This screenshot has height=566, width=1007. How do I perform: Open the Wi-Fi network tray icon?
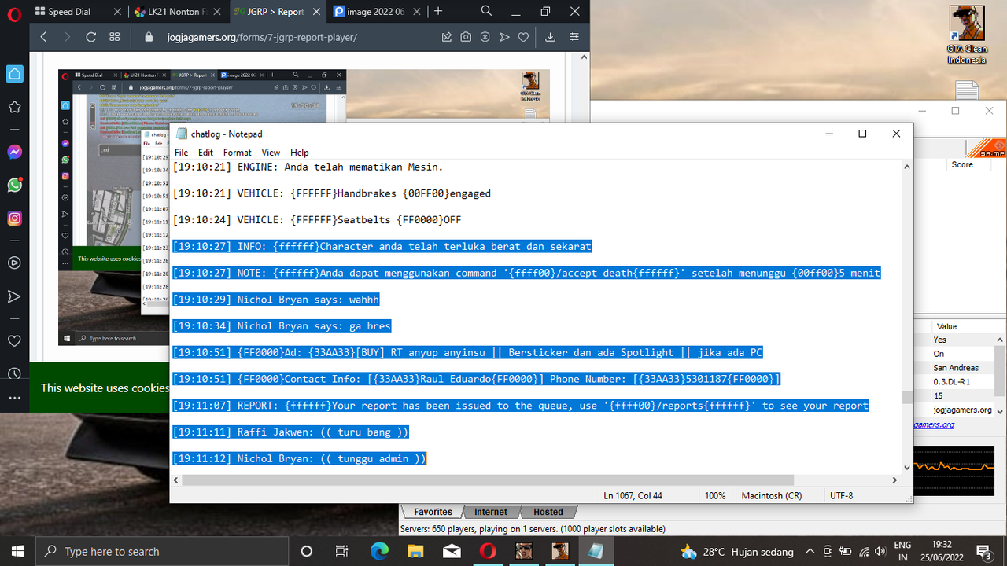click(864, 551)
